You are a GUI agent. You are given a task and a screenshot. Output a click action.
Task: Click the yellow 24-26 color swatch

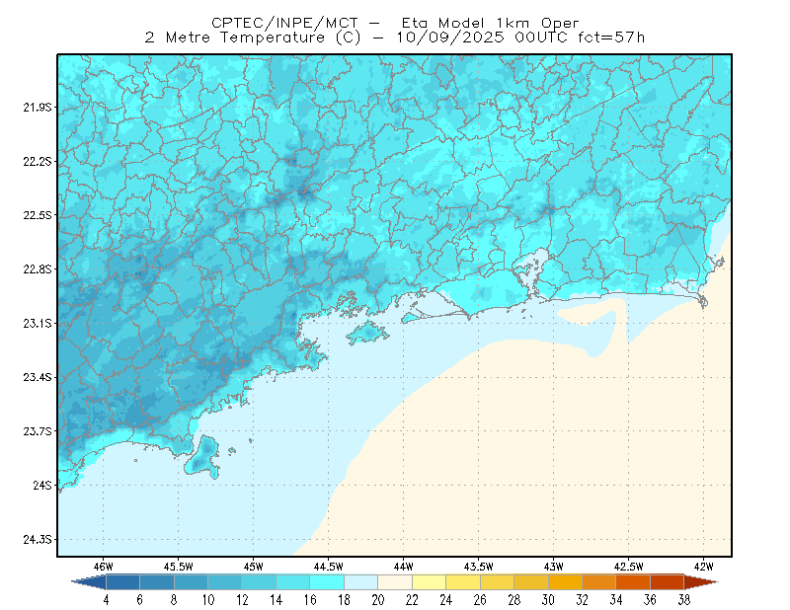pyautogui.click(x=463, y=581)
